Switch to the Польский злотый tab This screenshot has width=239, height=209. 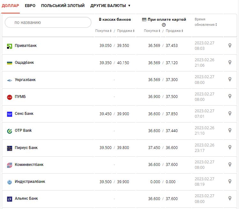coord(63,6)
